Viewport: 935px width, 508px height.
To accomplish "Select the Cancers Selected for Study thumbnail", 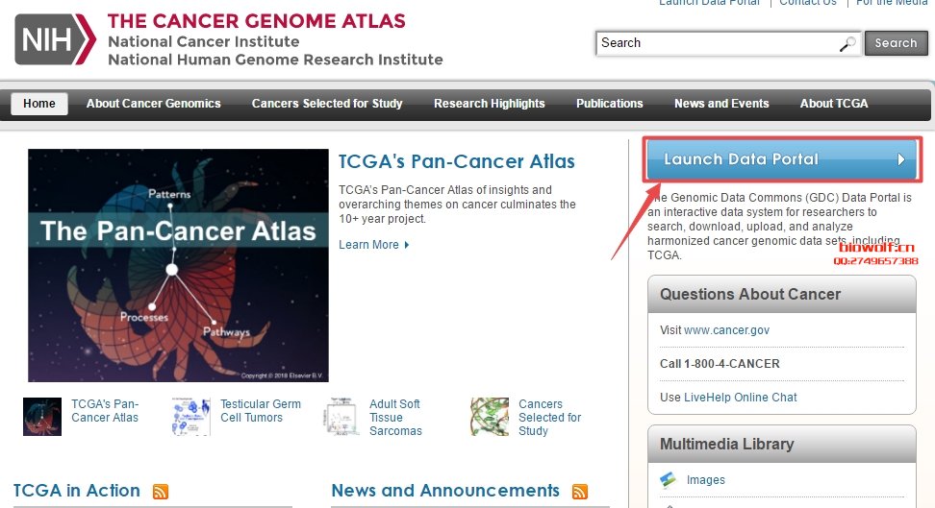I will pyautogui.click(x=490, y=417).
